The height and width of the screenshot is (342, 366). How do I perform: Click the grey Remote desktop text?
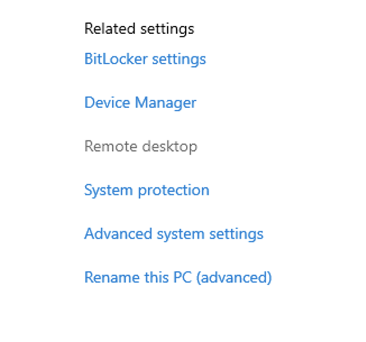click(141, 147)
